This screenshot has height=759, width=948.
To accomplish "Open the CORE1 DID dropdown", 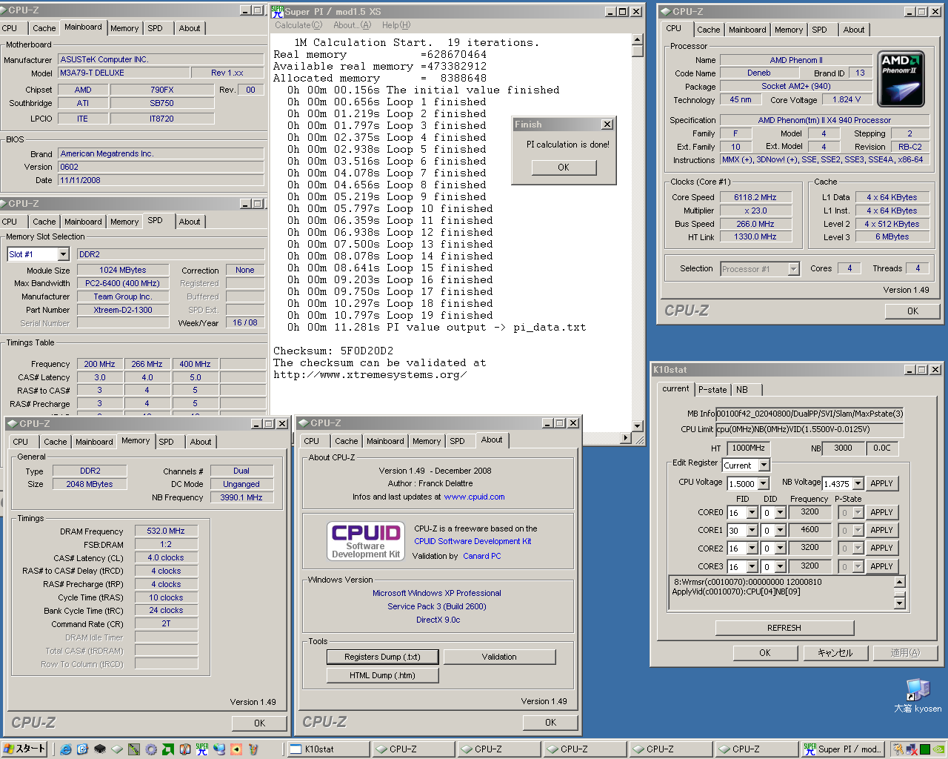I will tap(780, 531).
